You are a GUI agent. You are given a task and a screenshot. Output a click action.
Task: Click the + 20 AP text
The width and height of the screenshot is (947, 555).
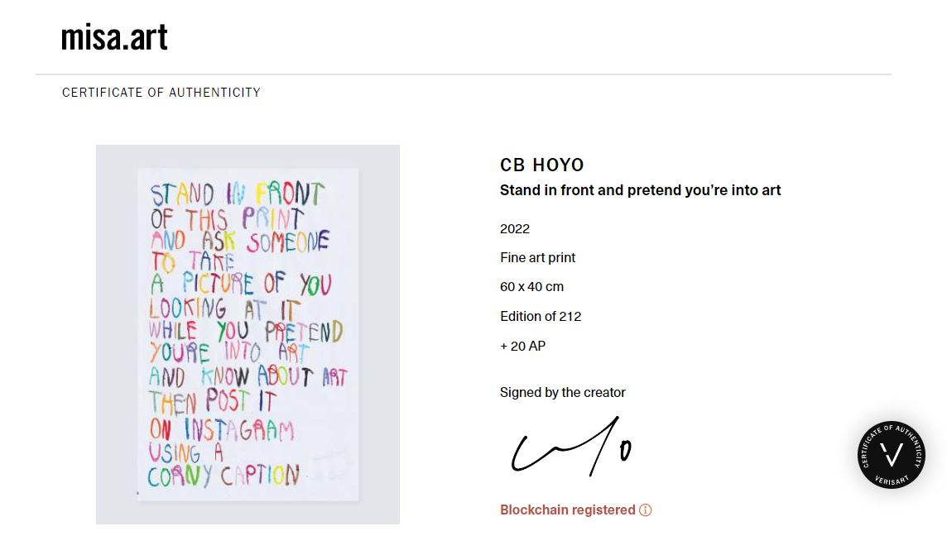tap(522, 346)
